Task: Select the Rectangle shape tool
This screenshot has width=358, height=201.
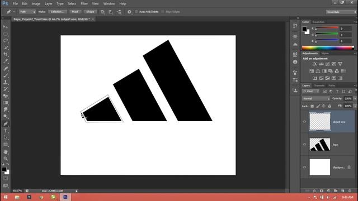Action: pos(6,145)
